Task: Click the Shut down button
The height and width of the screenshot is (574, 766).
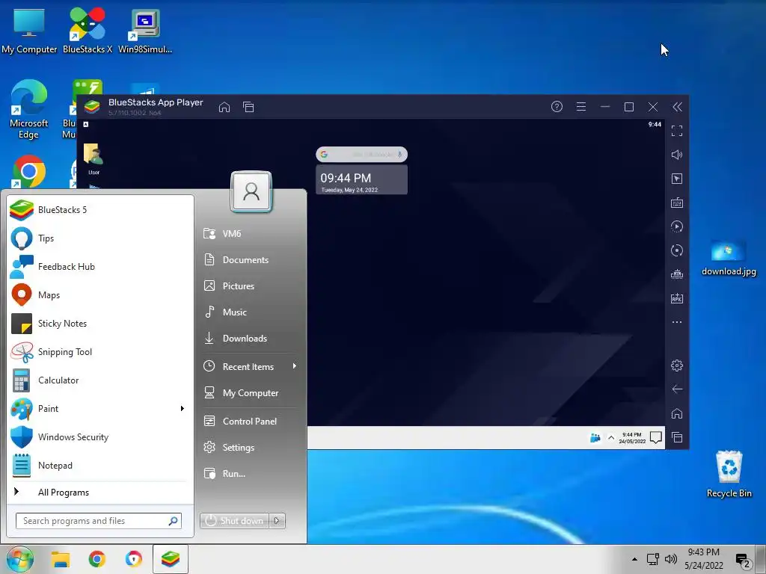Action: [x=234, y=521]
